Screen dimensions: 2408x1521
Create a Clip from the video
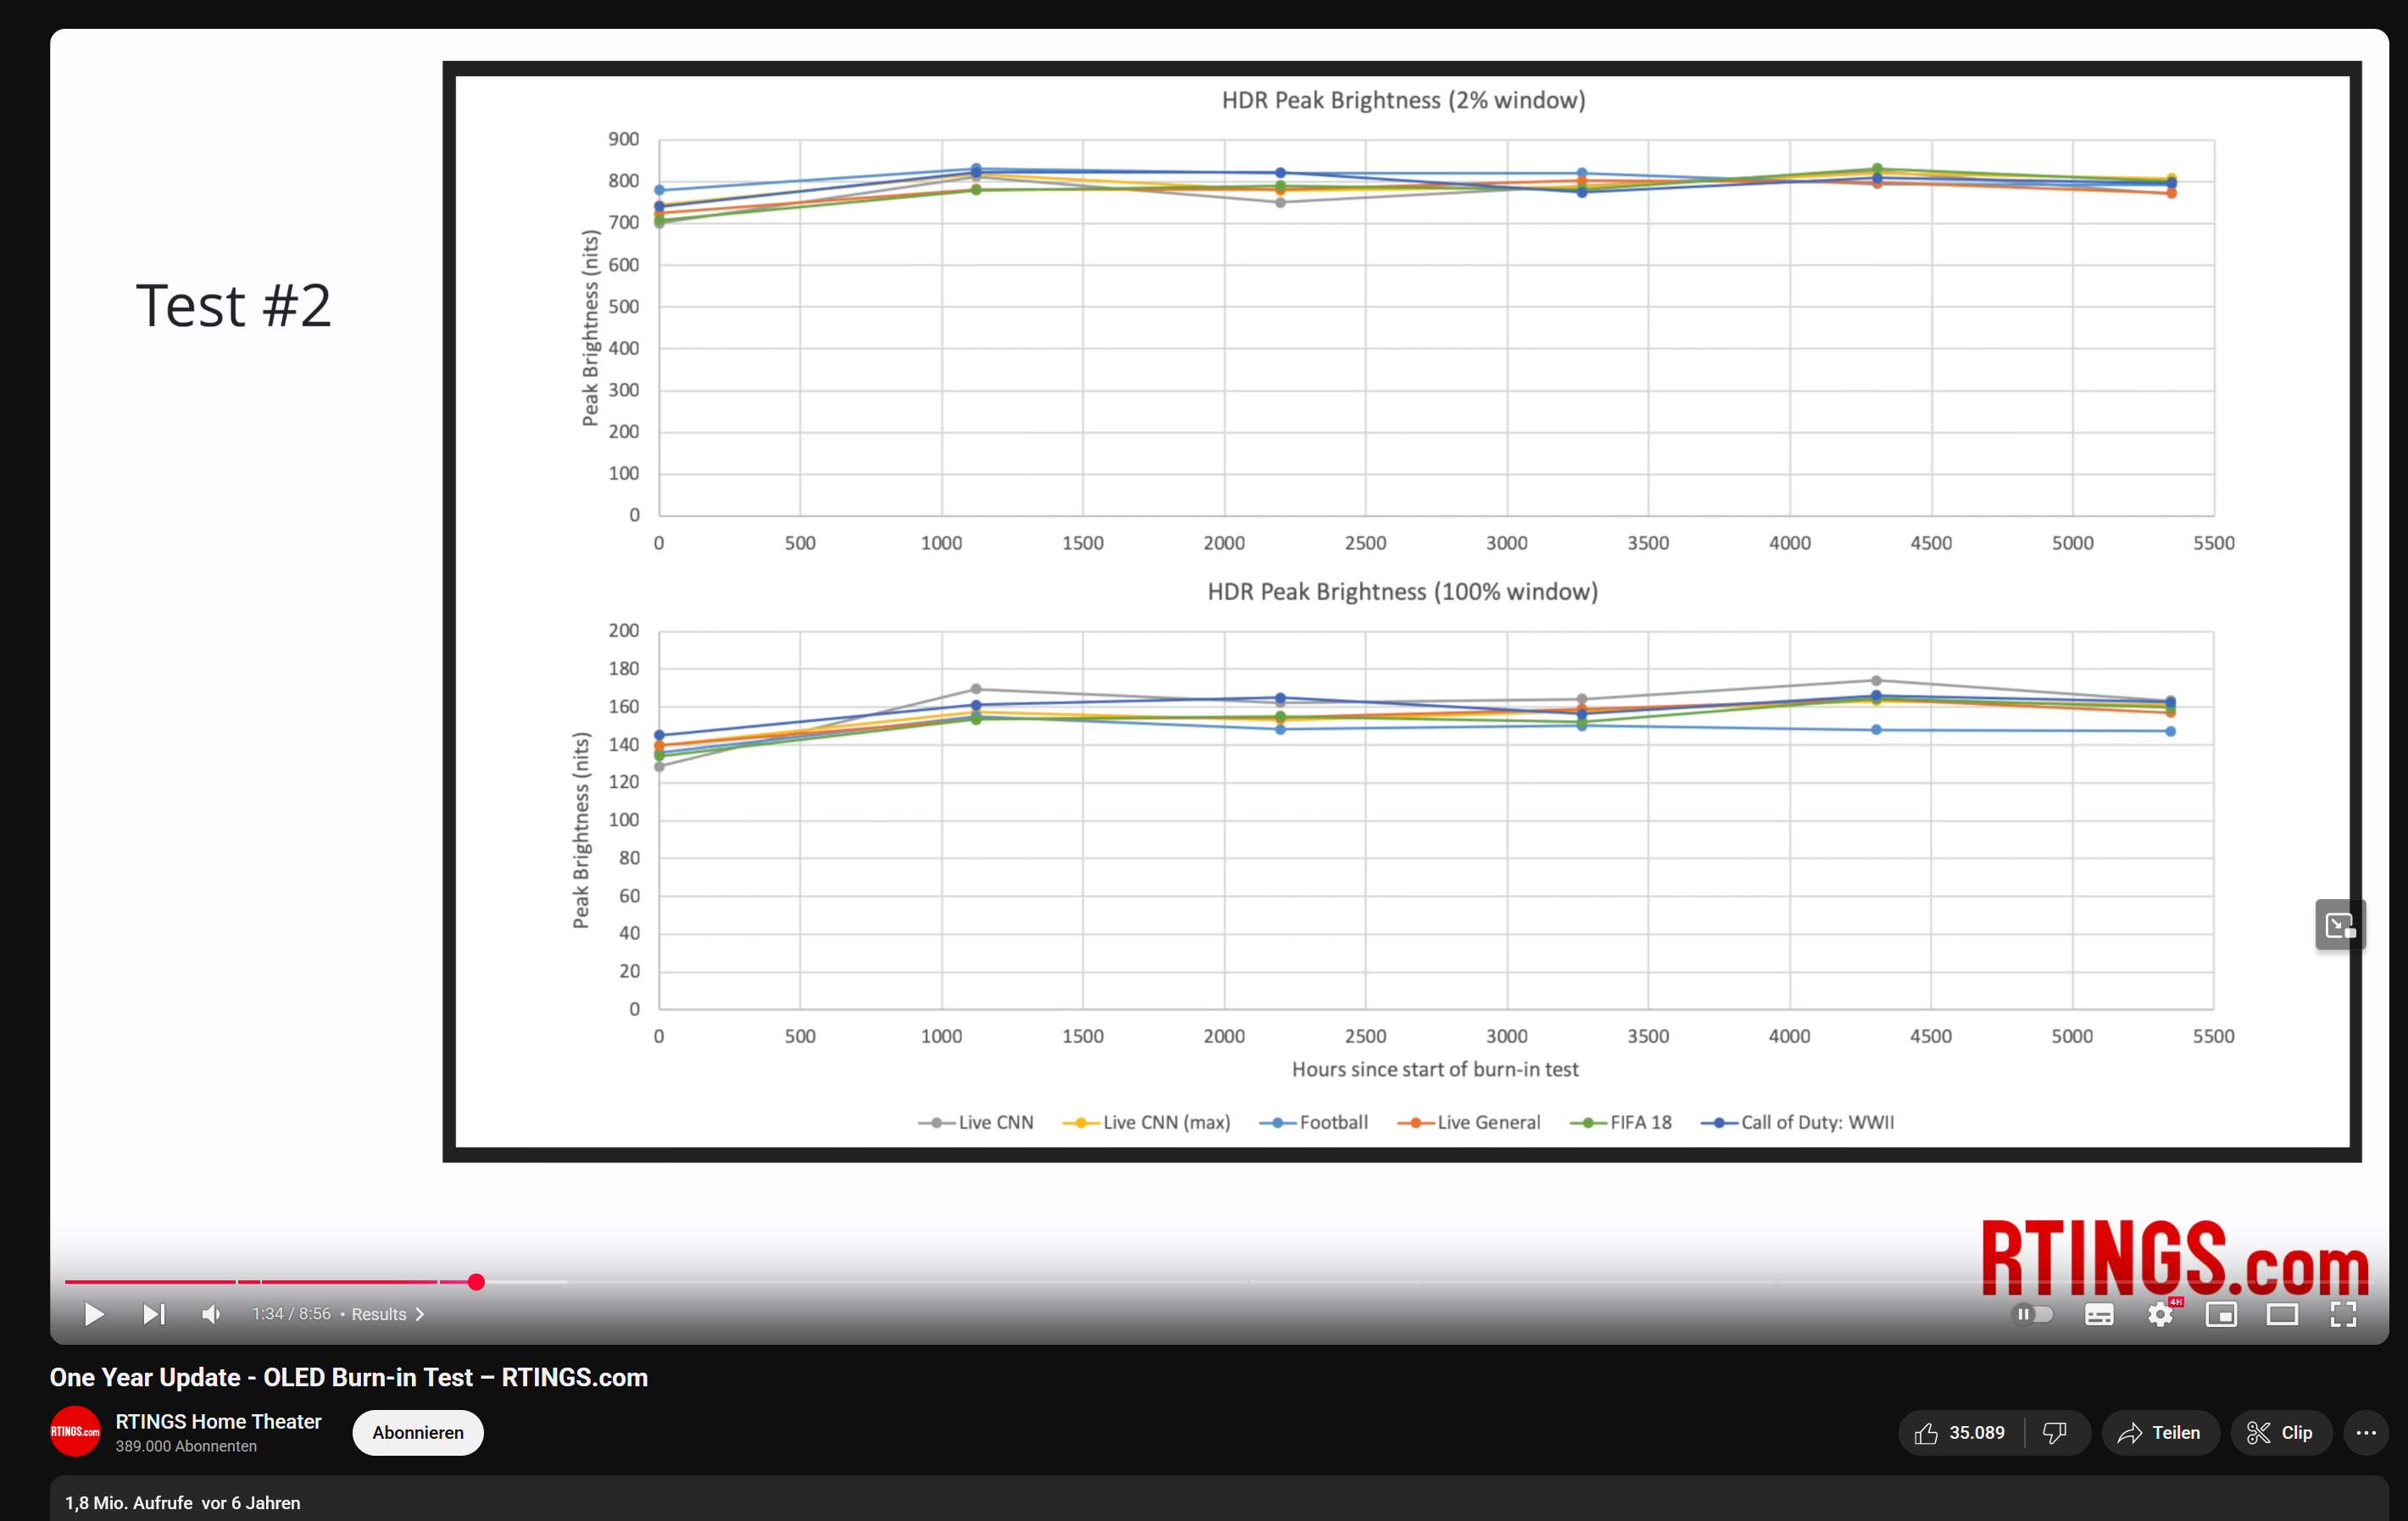2280,1433
